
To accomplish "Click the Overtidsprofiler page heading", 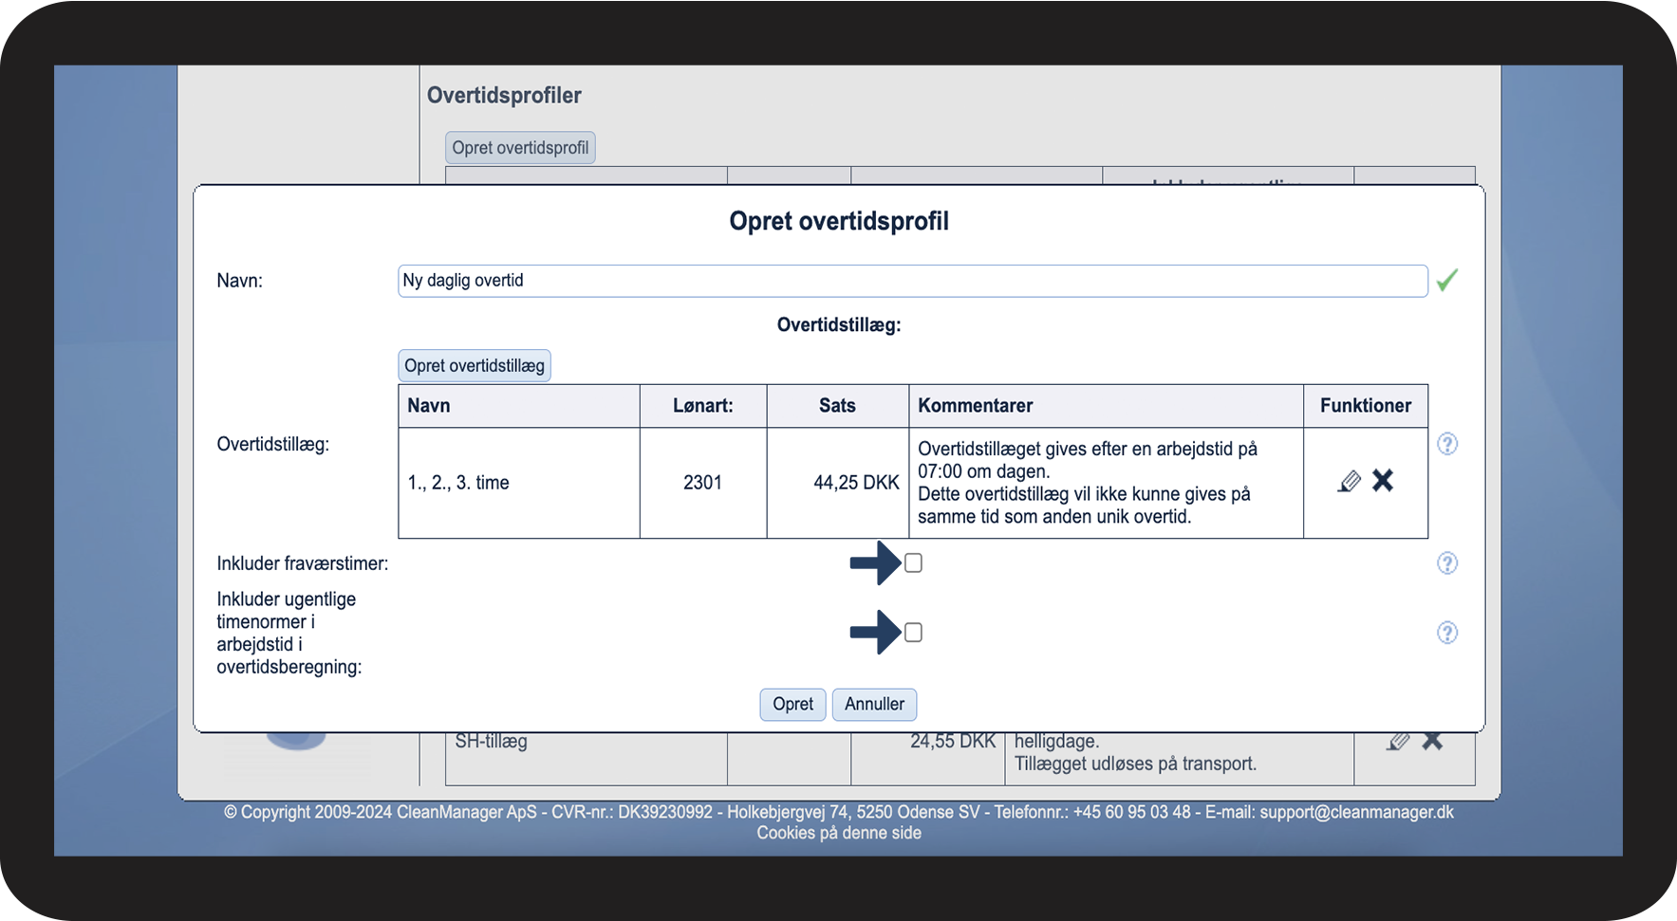I will coord(504,96).
